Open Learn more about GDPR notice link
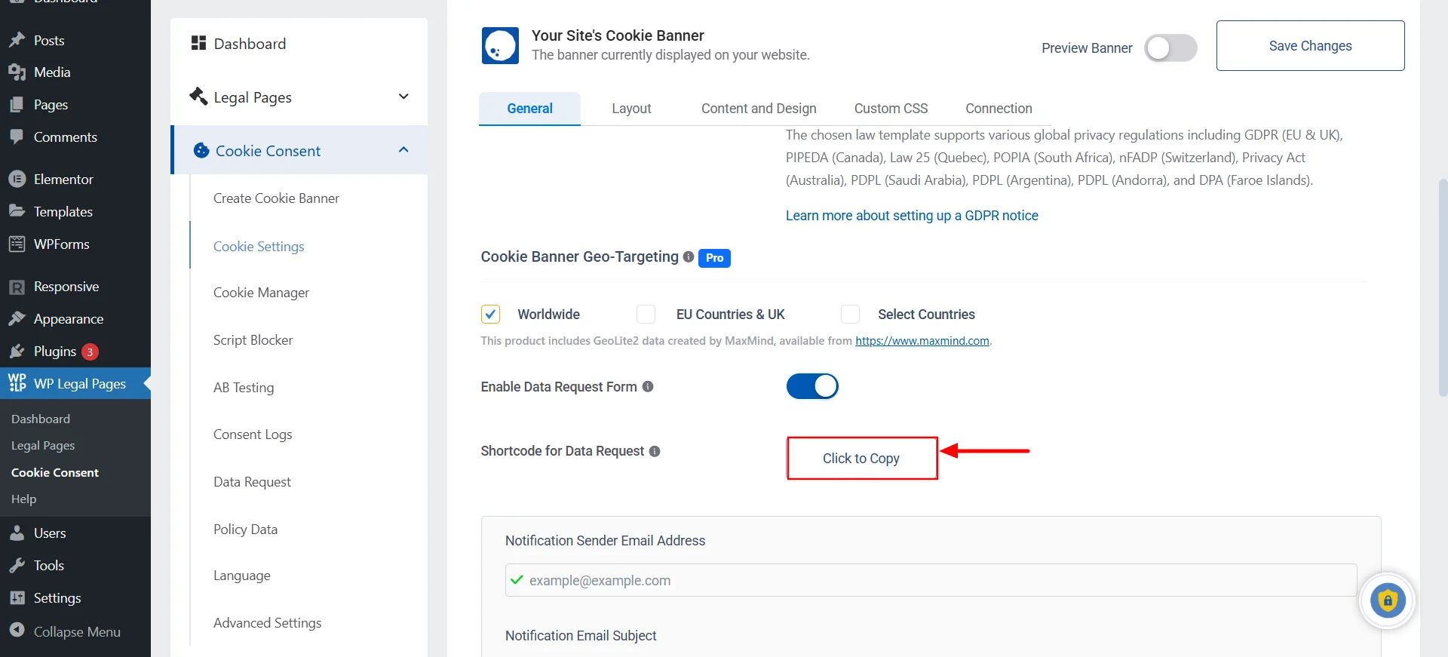1448x657 pixels. click(x=912, y=216)
